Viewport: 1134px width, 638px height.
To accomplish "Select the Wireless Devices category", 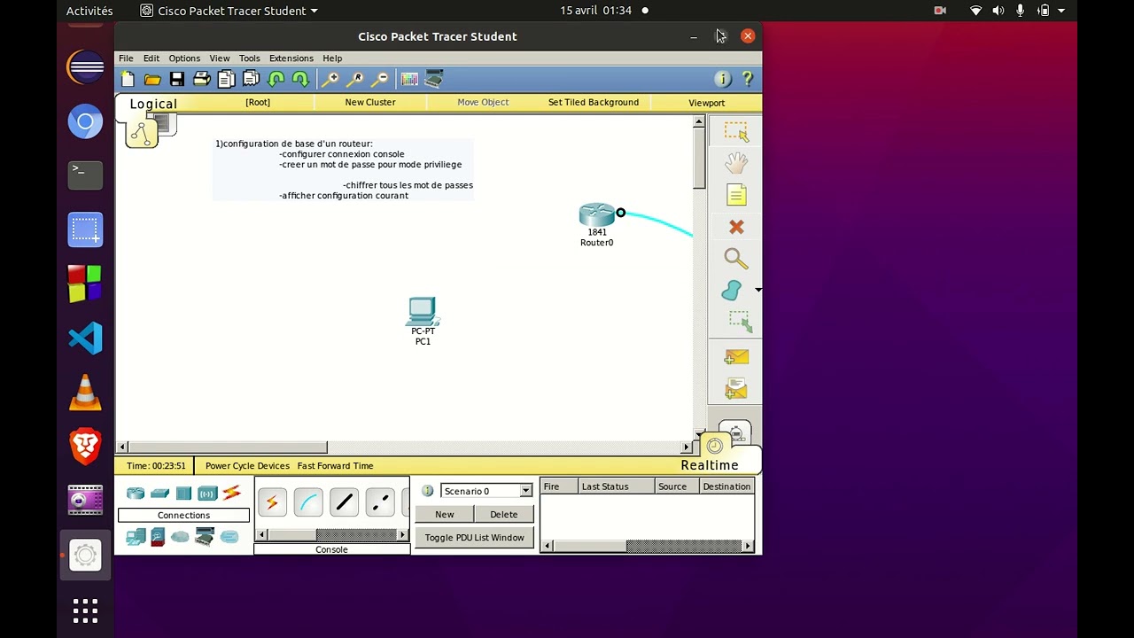I will 207,494.
